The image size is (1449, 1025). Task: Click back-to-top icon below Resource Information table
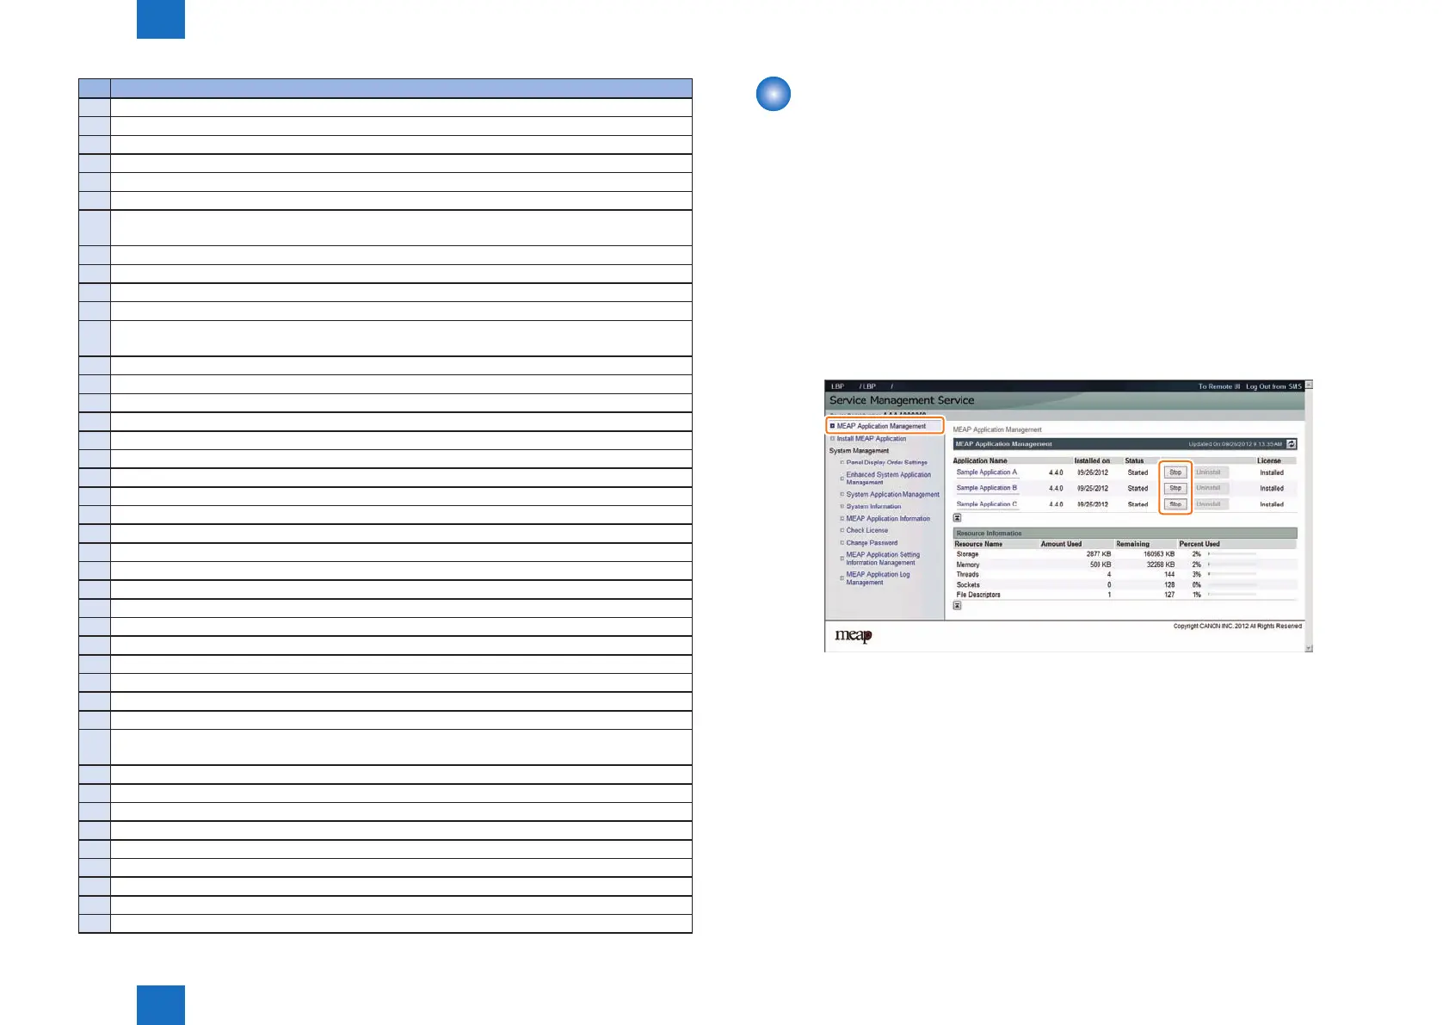coord(957,606)
